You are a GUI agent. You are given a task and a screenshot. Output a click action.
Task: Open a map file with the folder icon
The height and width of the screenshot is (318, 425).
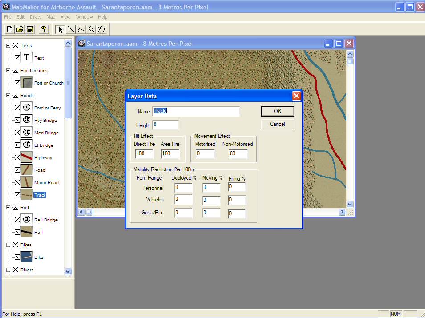(20, 29)
